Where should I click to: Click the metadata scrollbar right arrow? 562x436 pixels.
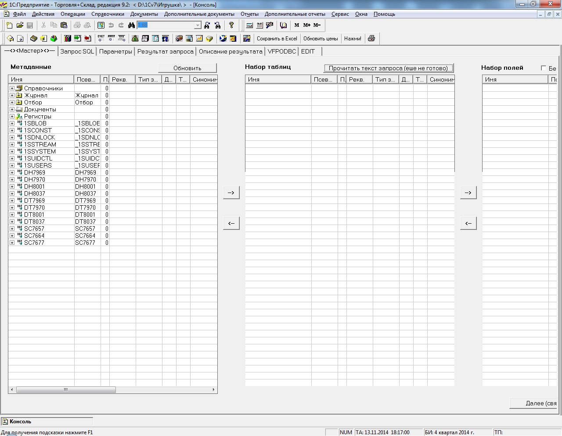pos(213,390)
